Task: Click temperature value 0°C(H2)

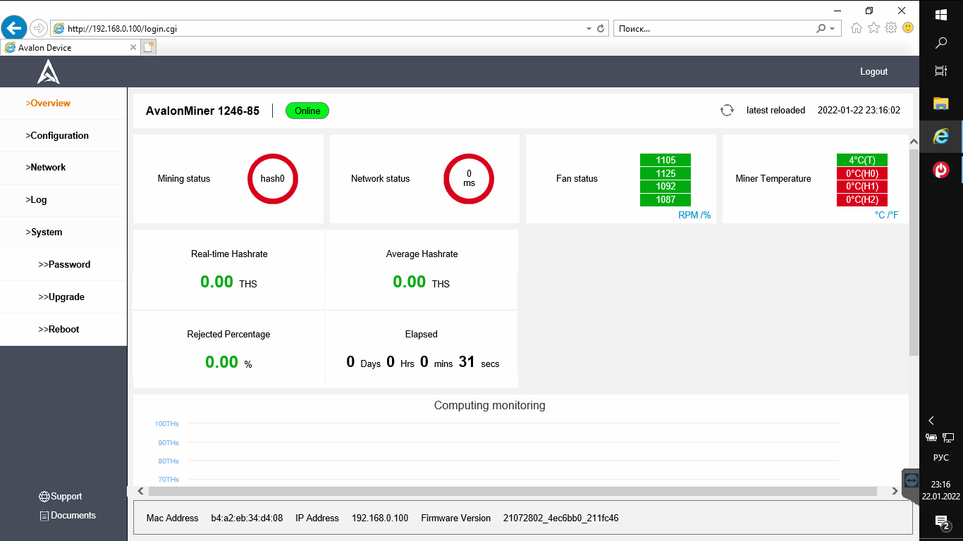Action: (862, 200)
